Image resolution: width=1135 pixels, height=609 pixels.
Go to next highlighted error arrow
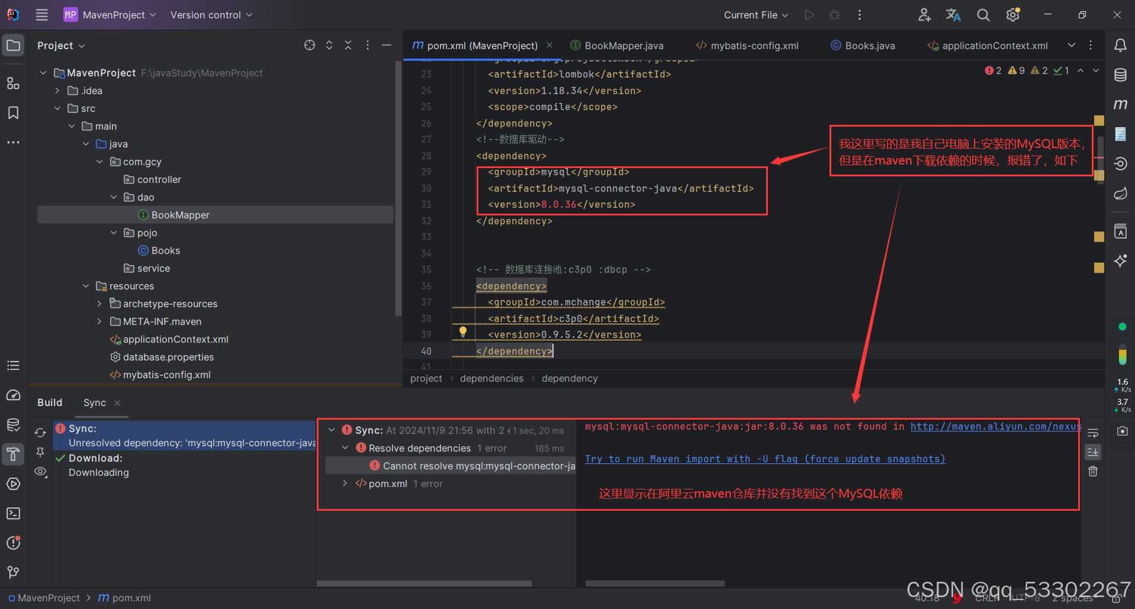coord(1096,70)
